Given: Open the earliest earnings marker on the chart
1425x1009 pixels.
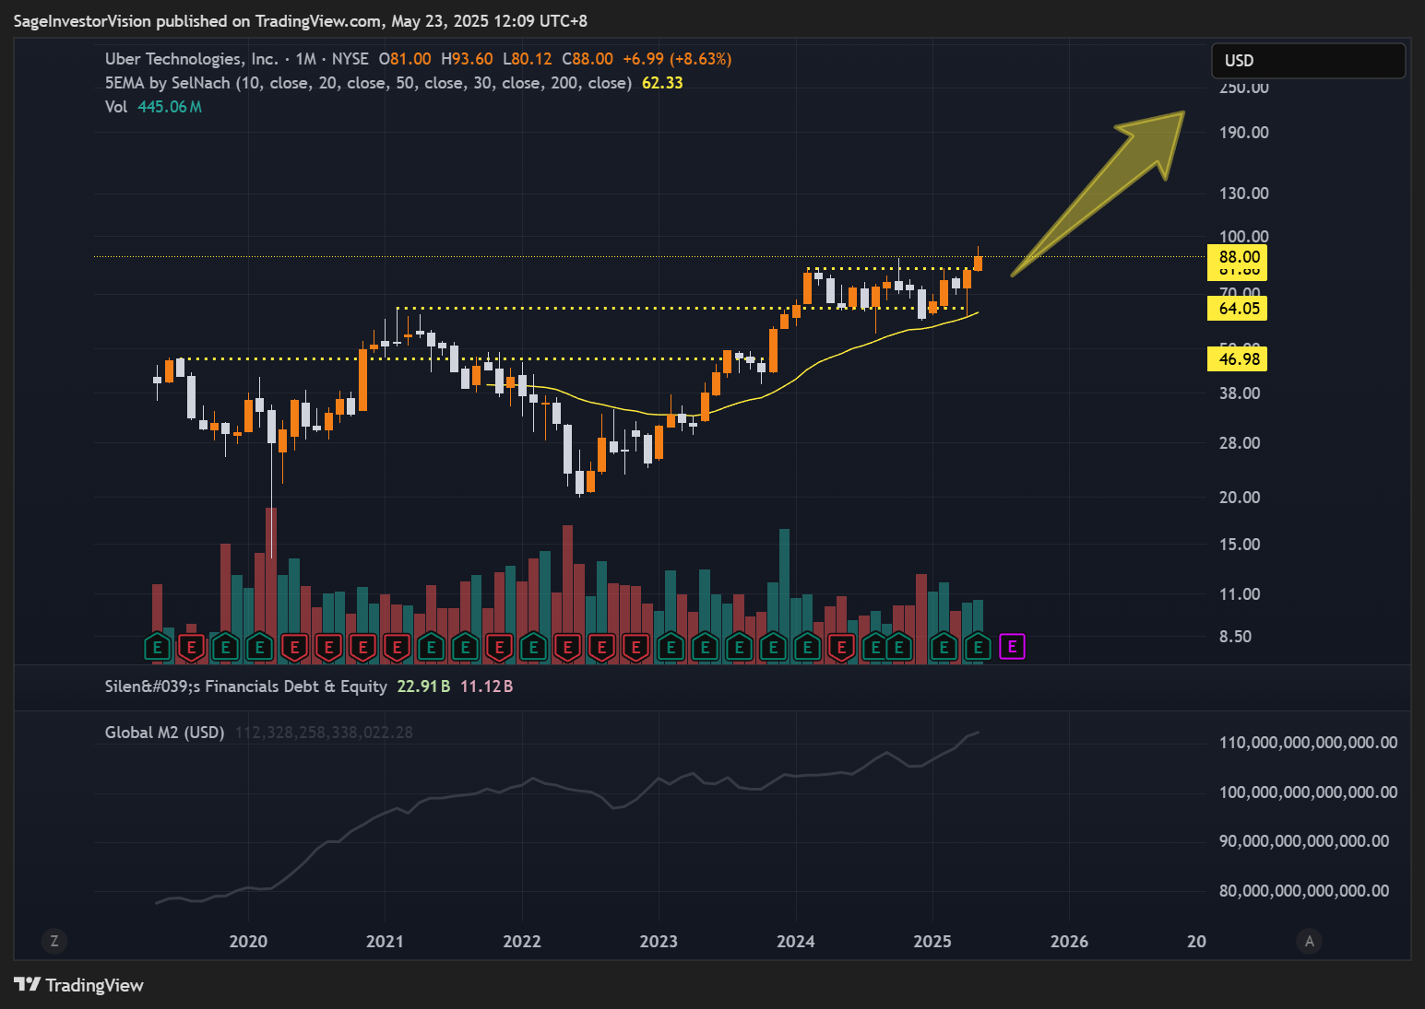Looking at the screenshot, I should click(x=158, y=647).
